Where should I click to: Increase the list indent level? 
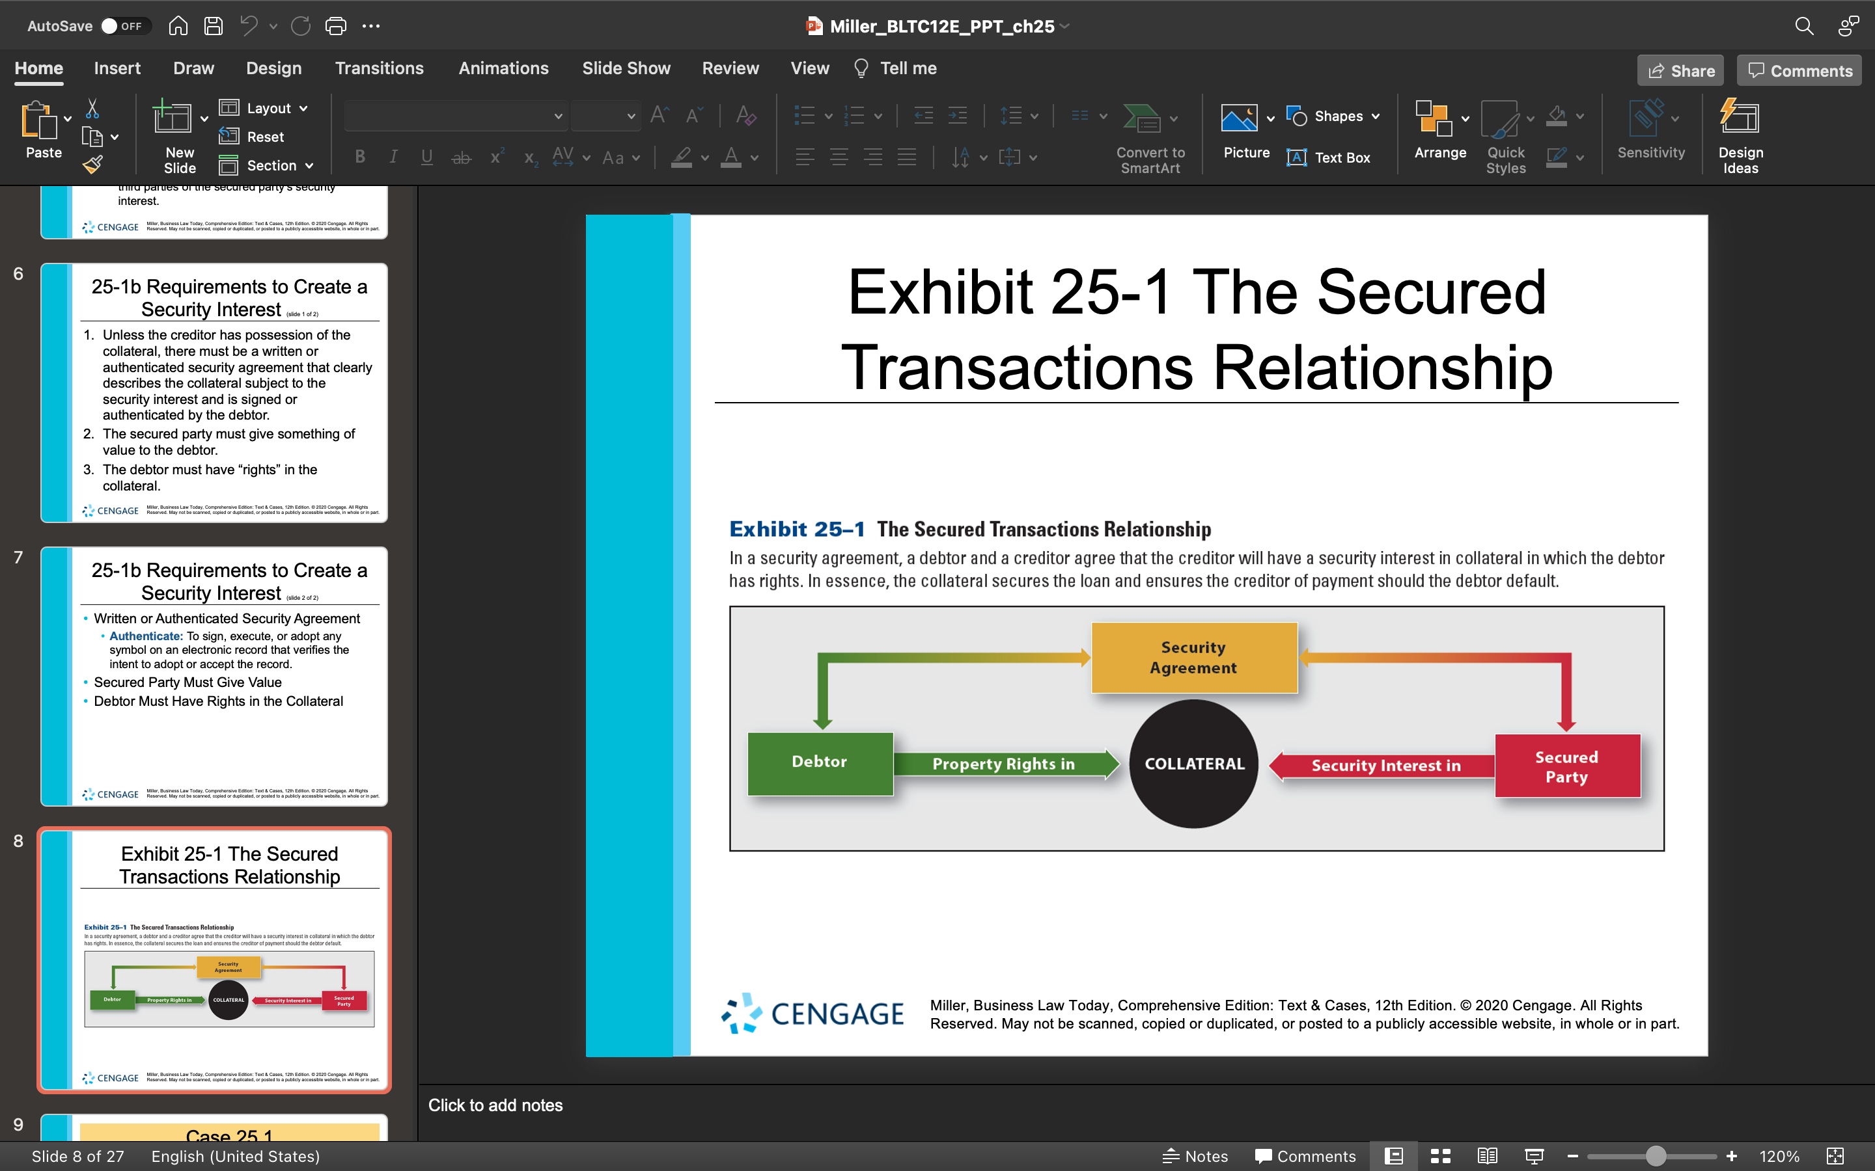pos(958,115)
